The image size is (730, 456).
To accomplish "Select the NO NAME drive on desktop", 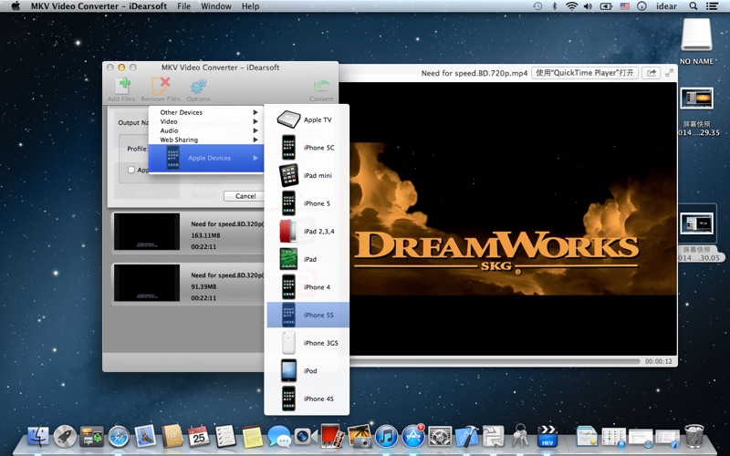I will pyautogui.click(x=696, y=42).
